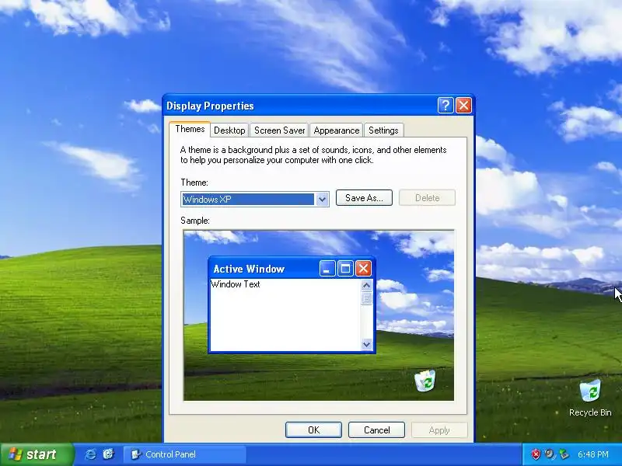Image resolution: width=622 pixels, height=466 pixels.
Task: Select the Themes tab
Action: 190,129
